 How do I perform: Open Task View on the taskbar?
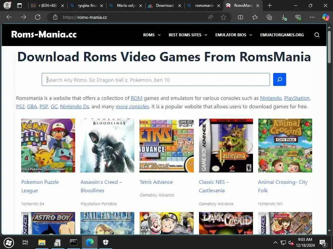coord(25,243)
